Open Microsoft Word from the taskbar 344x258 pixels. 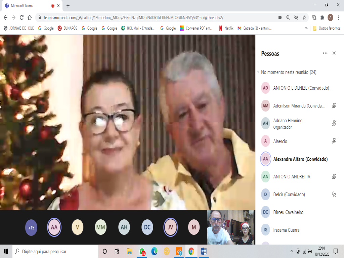point(204,251)
